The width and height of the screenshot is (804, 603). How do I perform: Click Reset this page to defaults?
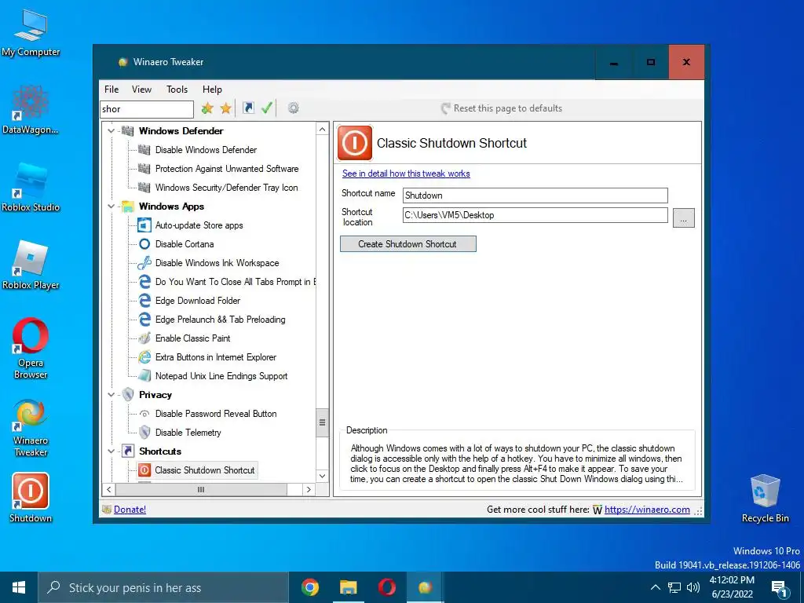(502, 108)
